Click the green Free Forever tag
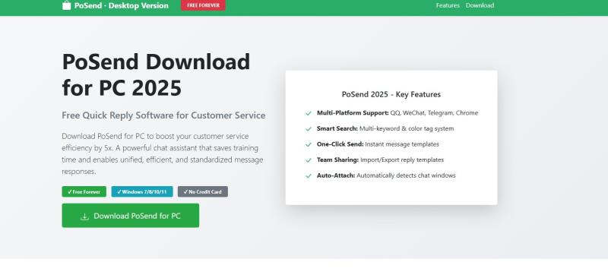 pyautogui.click(x=84, y=191)
